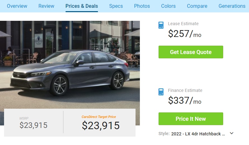Click the $257/mo lease amount
249x145 pixels.
tap(185, 34)
